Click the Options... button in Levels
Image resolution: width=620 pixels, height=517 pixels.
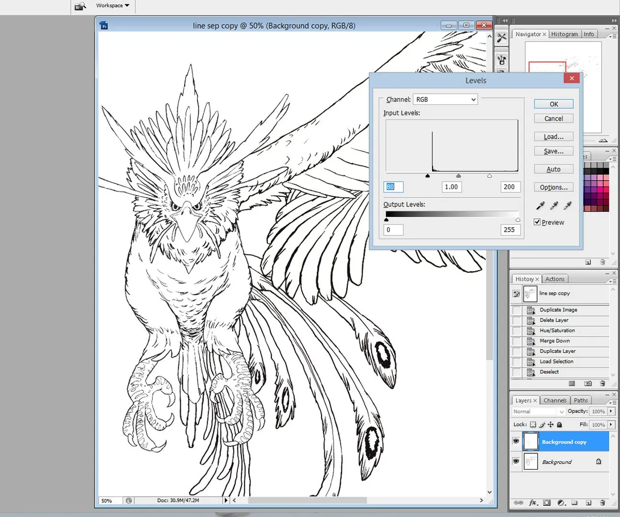click(554, 187)
